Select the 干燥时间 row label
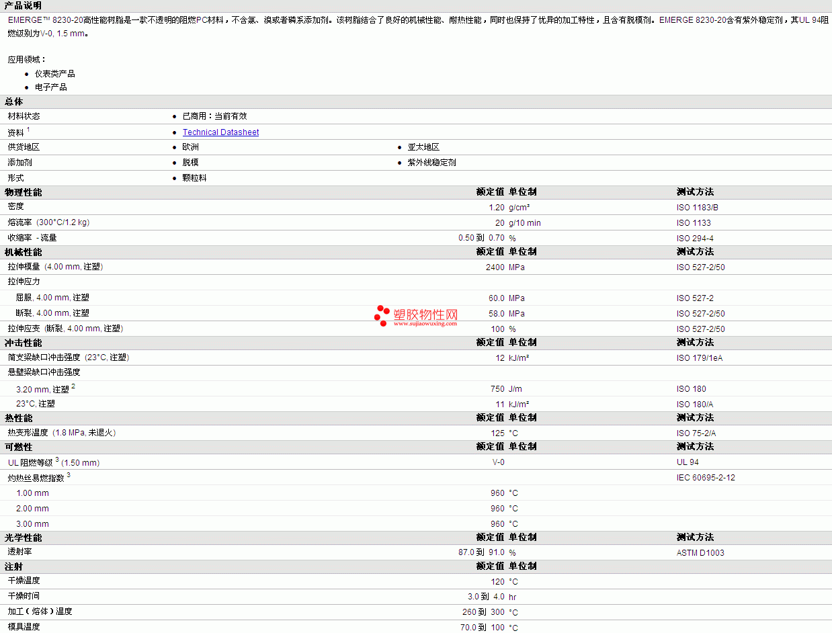 pyautogui.click(x=24, y=596)
